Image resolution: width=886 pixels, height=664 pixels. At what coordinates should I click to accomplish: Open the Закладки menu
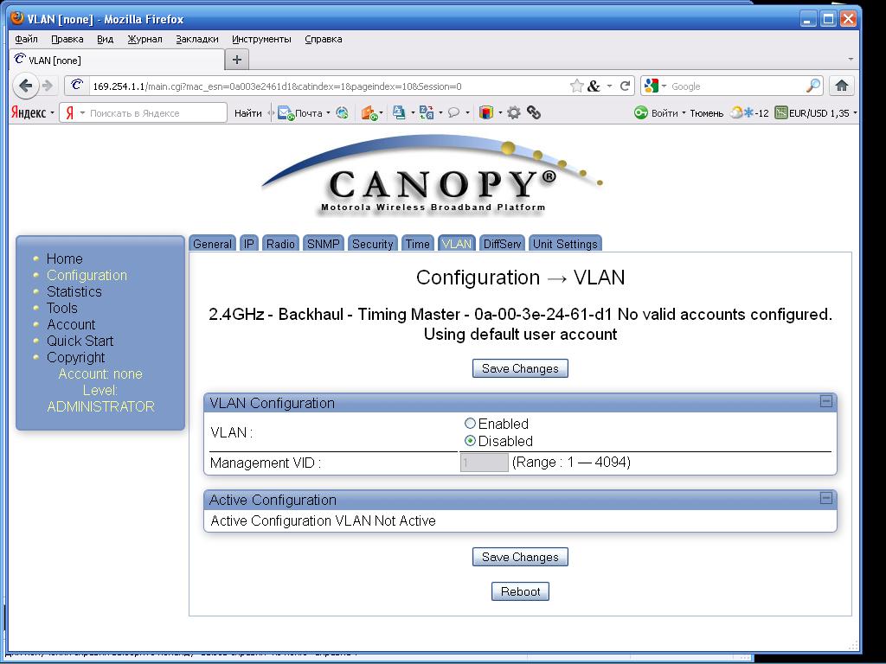tap(197, 39)
